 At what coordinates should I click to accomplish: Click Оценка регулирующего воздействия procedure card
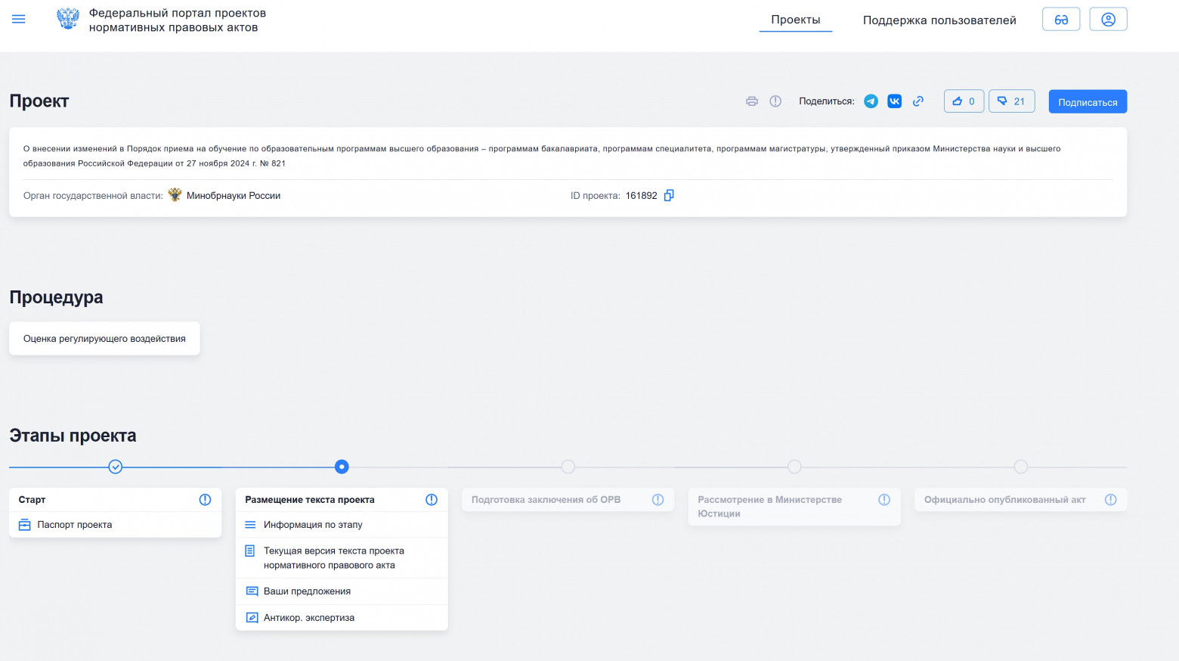(x=104, y=339)
